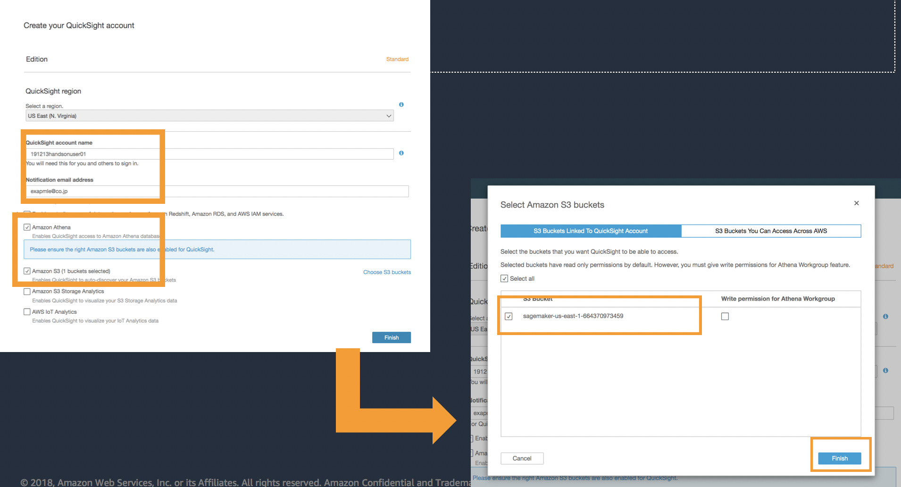Click the Write permission for Athena Workgroup header
This screenshot has width=901, height=487.
[778, 299]
